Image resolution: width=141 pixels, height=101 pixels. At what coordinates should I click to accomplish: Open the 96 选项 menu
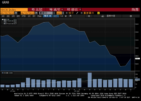point(54,10)
